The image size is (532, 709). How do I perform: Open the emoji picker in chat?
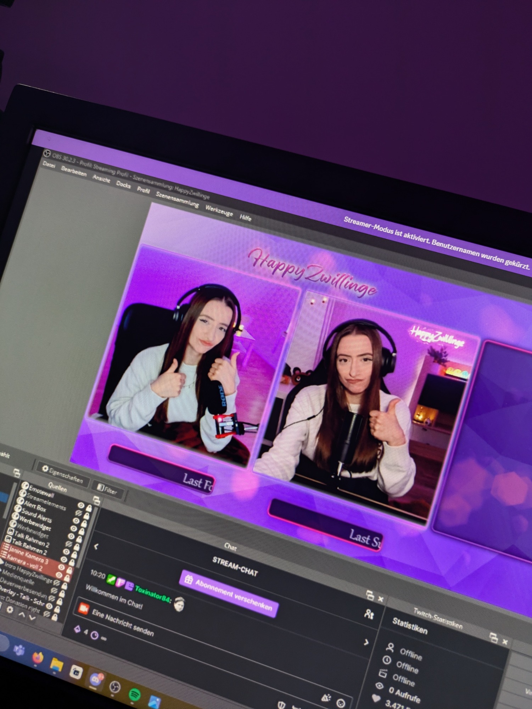click(341, 703)
